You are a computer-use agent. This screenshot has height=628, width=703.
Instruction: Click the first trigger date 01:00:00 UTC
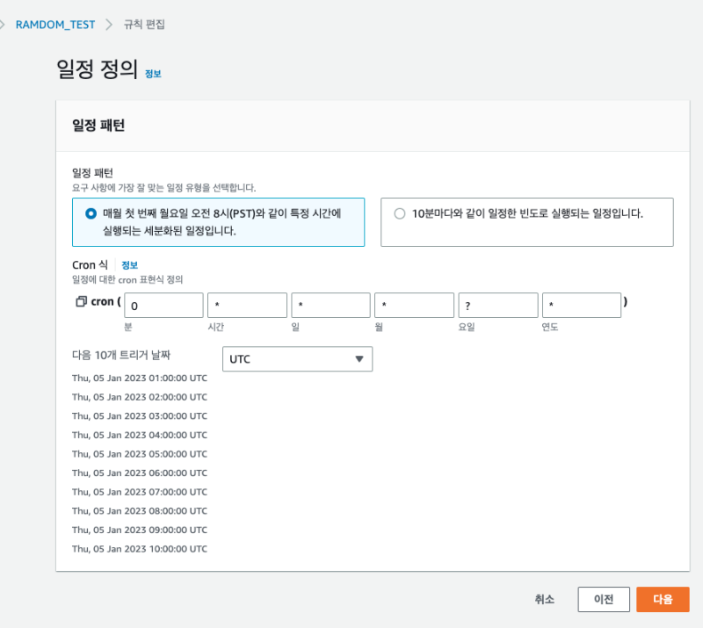[x=140, y=378]
